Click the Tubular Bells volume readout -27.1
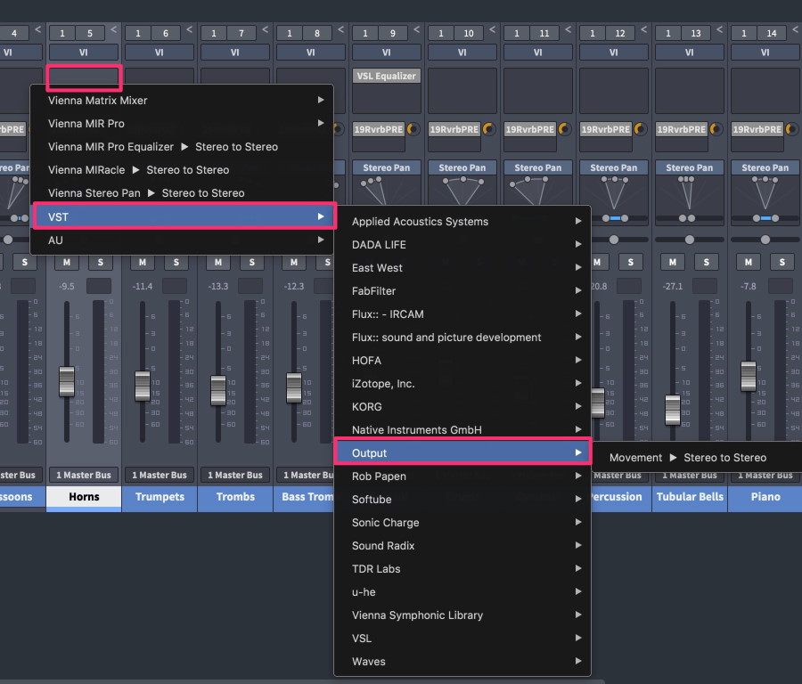 (673, 286)
